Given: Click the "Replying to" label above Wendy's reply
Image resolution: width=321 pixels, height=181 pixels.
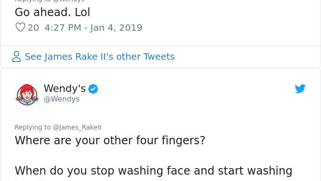Looking at the screenshot, I should pyautogui.click(x=33, y=127).
